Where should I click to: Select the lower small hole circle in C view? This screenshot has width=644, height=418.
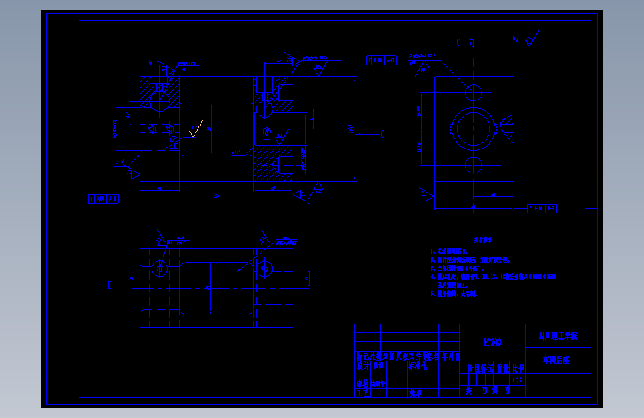click(x=473, y=165)
